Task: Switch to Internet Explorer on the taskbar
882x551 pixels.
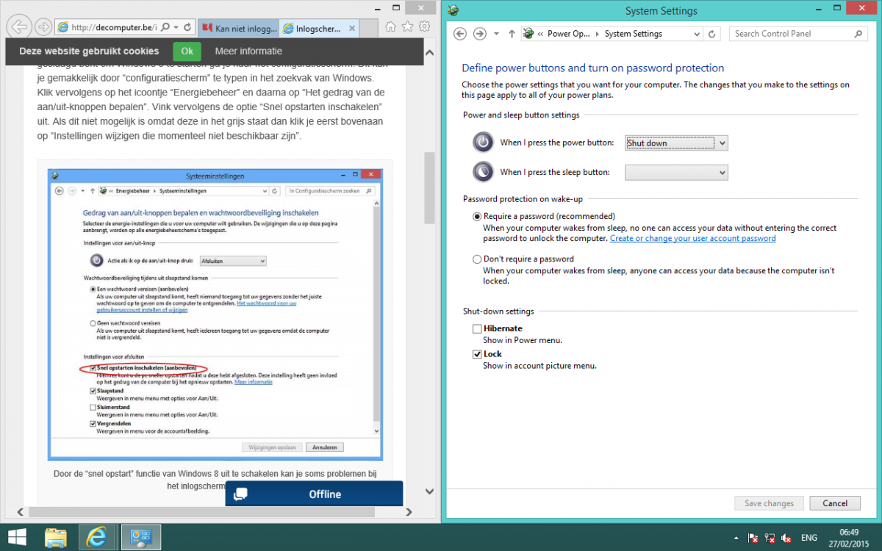Action: point(96,537)
